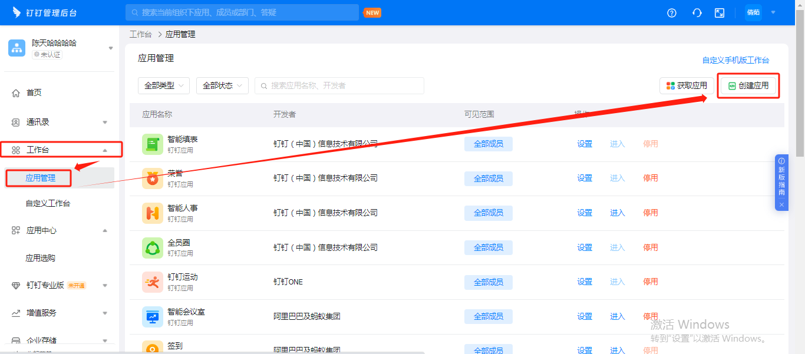The image size is (805, 354).
Task: Open 设置 for 智能填表
Action: [x=585, y=144]
